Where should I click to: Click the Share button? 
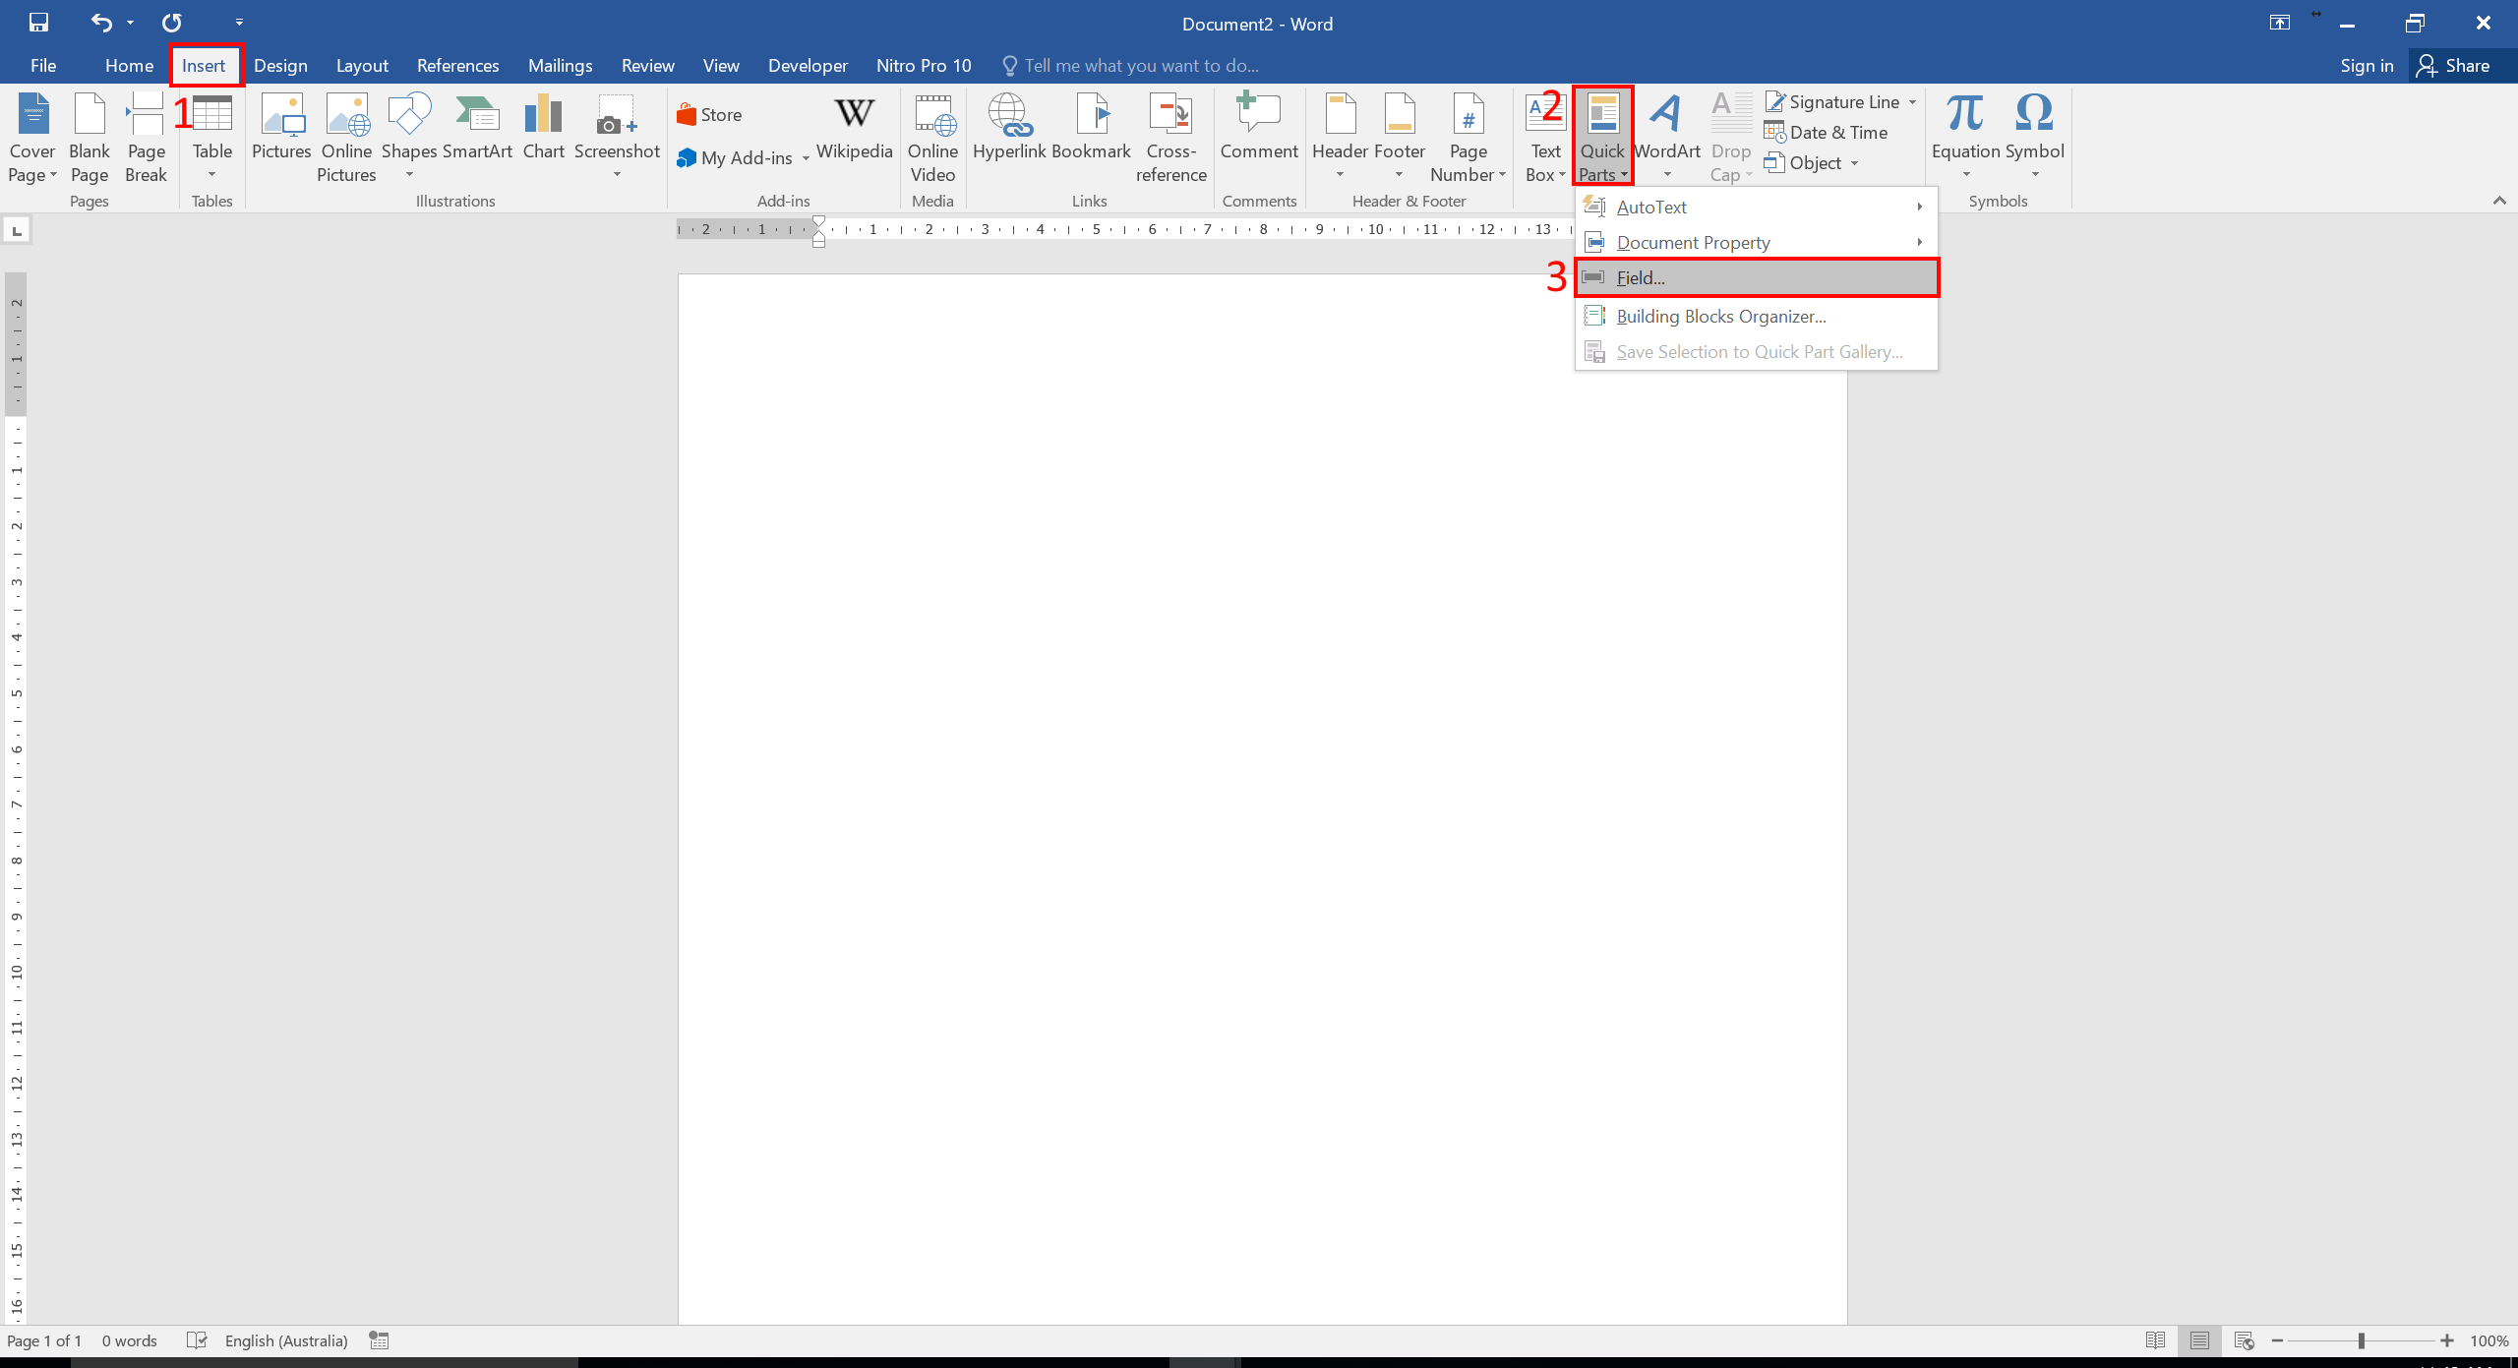tap(2454, 66)
